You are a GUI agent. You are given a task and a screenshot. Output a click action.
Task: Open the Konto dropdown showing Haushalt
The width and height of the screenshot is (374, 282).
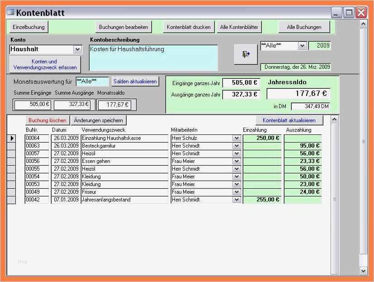point(77,49)
